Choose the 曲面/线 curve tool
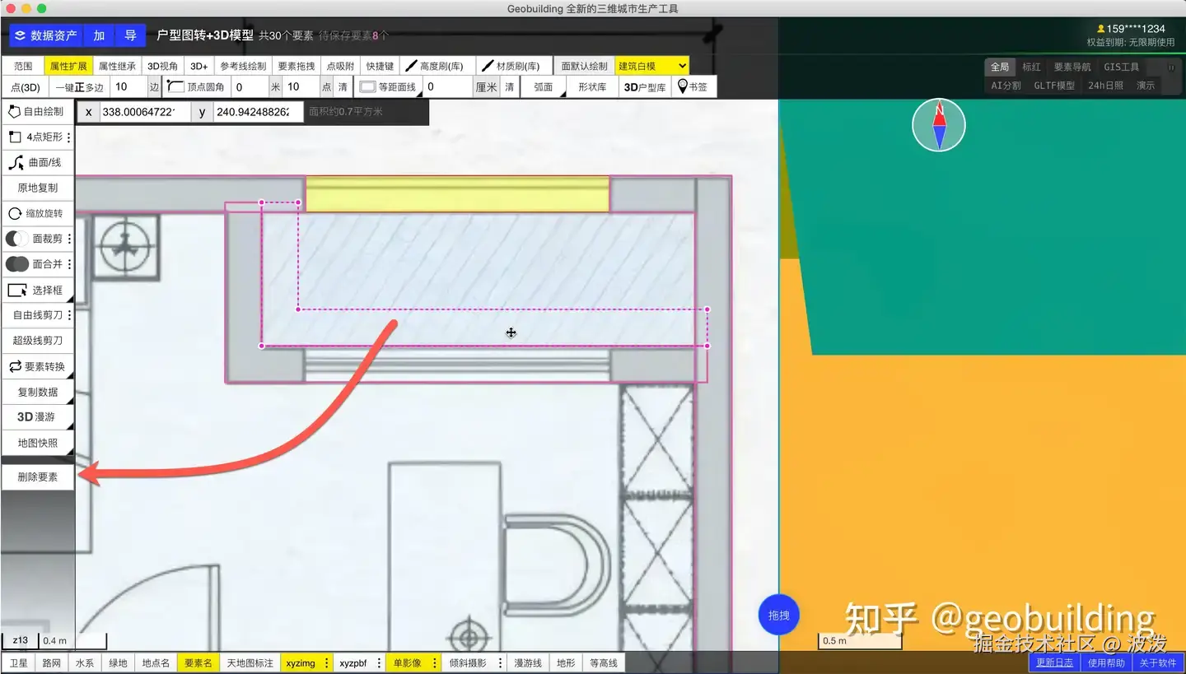Screen dimensions: 1186x674 [x=38, y=162]
